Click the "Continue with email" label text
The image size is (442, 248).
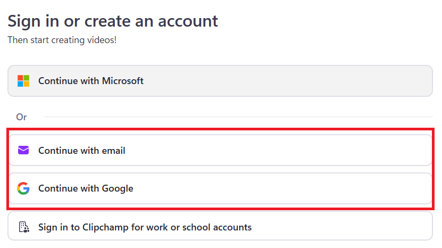(82, 151)
